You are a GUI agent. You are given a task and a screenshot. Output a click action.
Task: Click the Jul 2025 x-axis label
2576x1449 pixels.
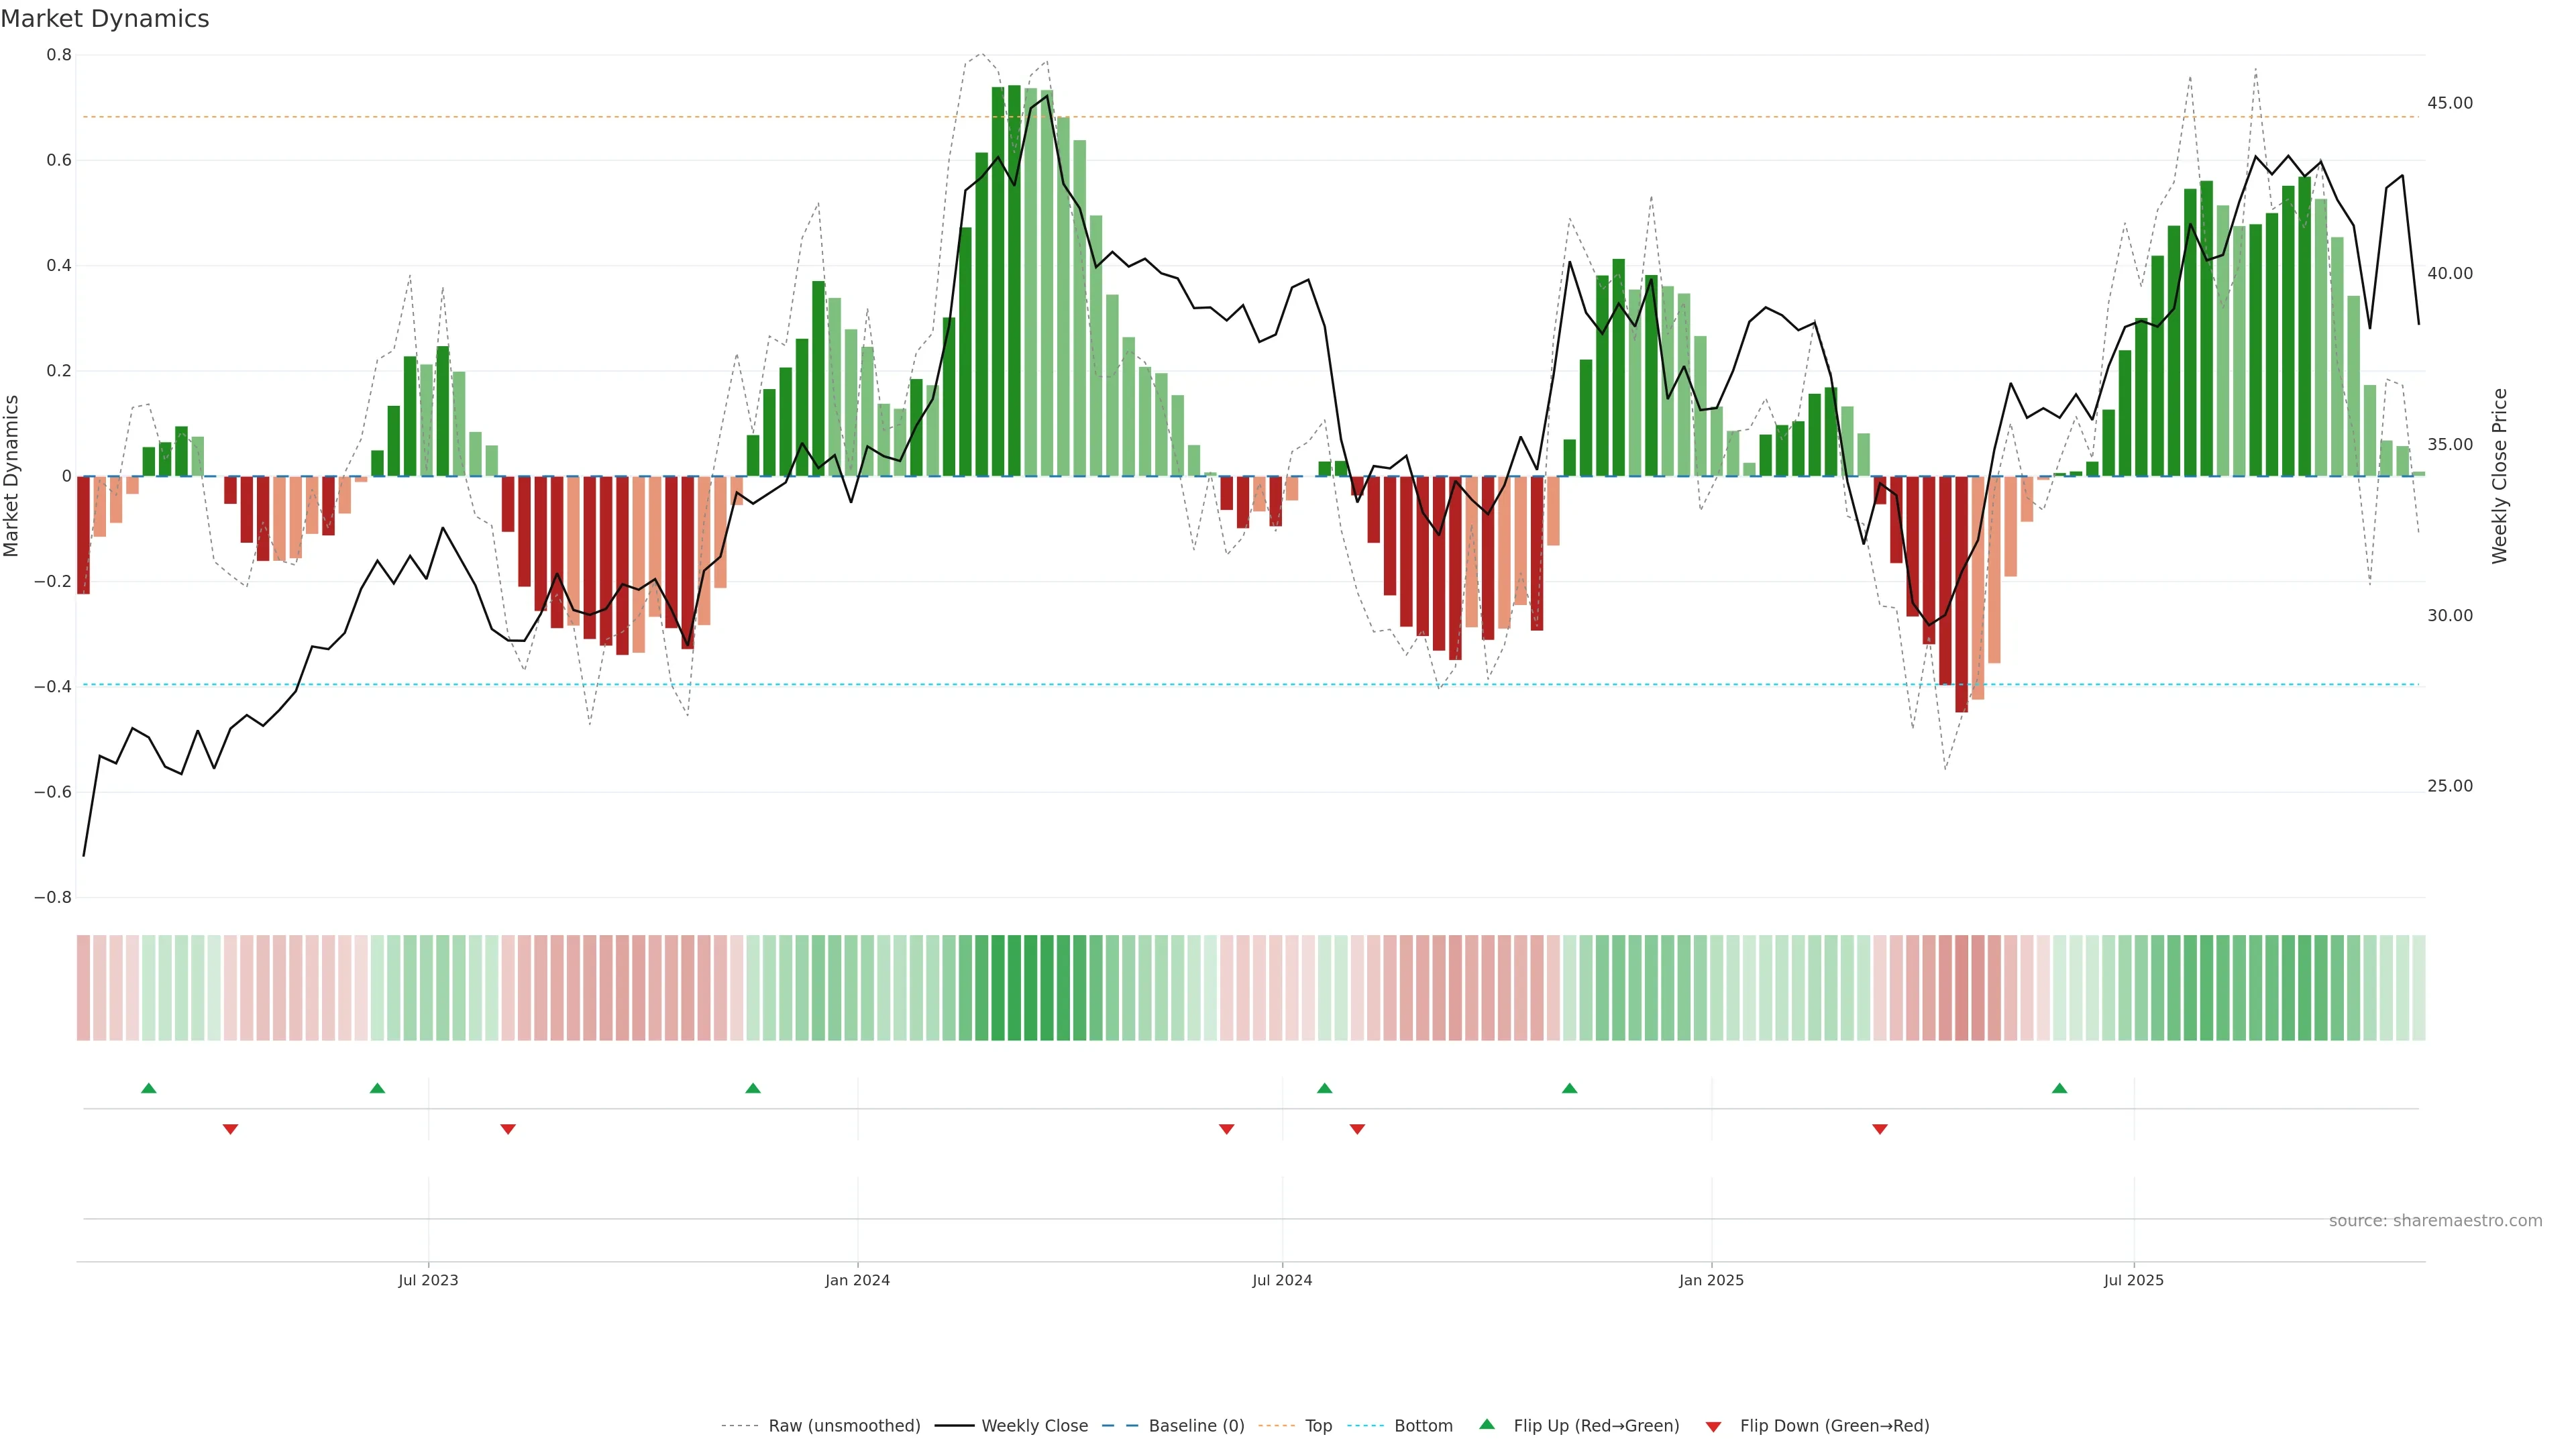point(2133,1280)
